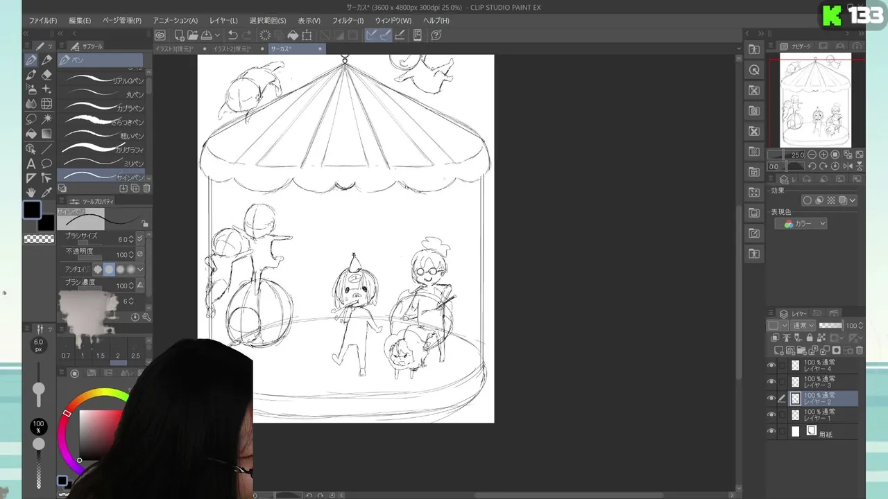
Task: Toggle visibility of レイヤー 1
Action: click(771, 415)
